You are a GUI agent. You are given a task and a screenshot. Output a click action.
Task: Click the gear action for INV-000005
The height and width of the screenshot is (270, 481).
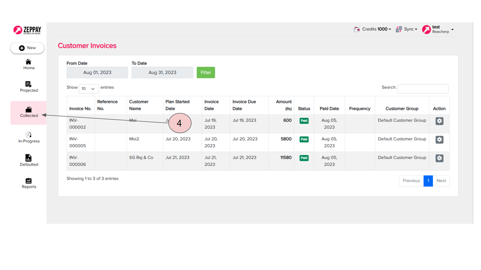click(439, 139)
